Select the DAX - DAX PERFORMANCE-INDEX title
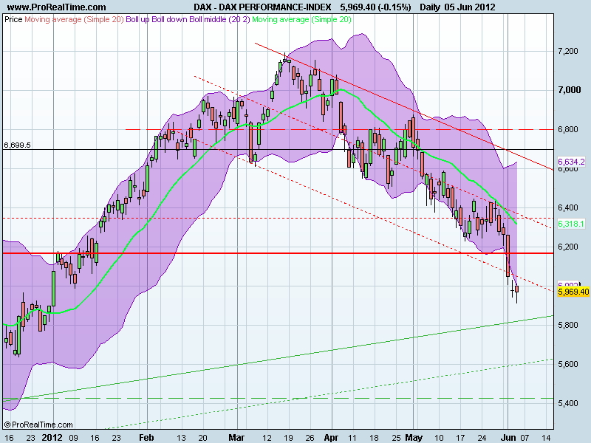The image size is (591, 443). click(262, 7)
